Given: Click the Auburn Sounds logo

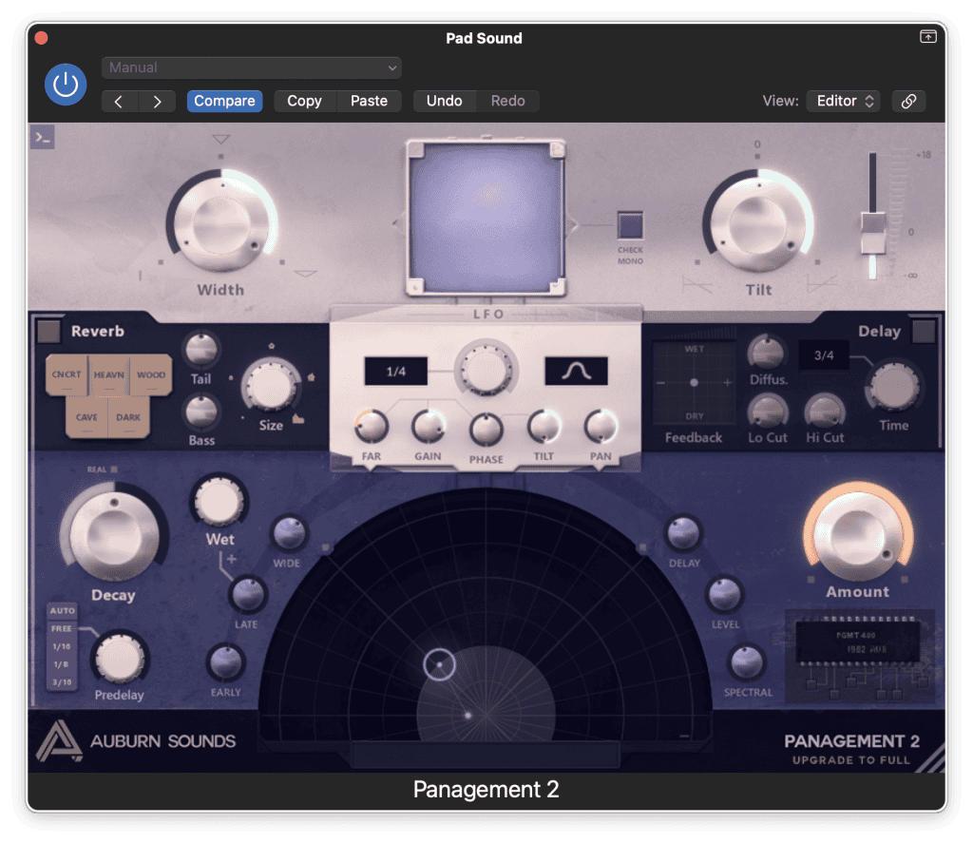Looking at the screenshot, I should click(x=53, y=741).
